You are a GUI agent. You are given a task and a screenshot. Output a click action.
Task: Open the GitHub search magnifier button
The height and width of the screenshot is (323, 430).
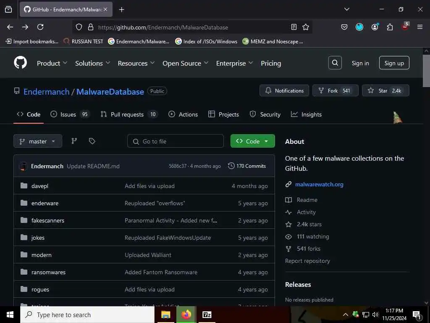click(x=335, y=63)
